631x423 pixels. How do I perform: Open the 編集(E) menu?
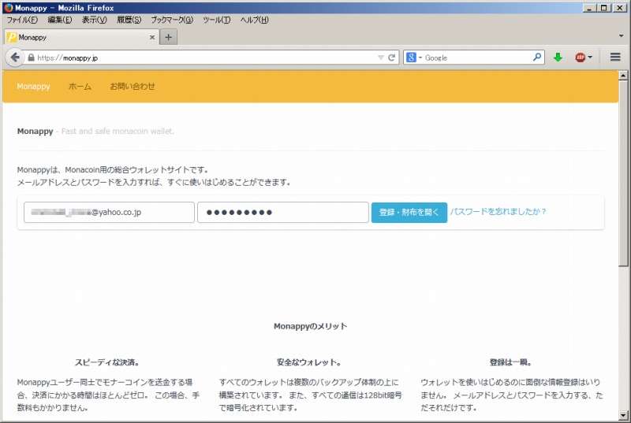60,20
